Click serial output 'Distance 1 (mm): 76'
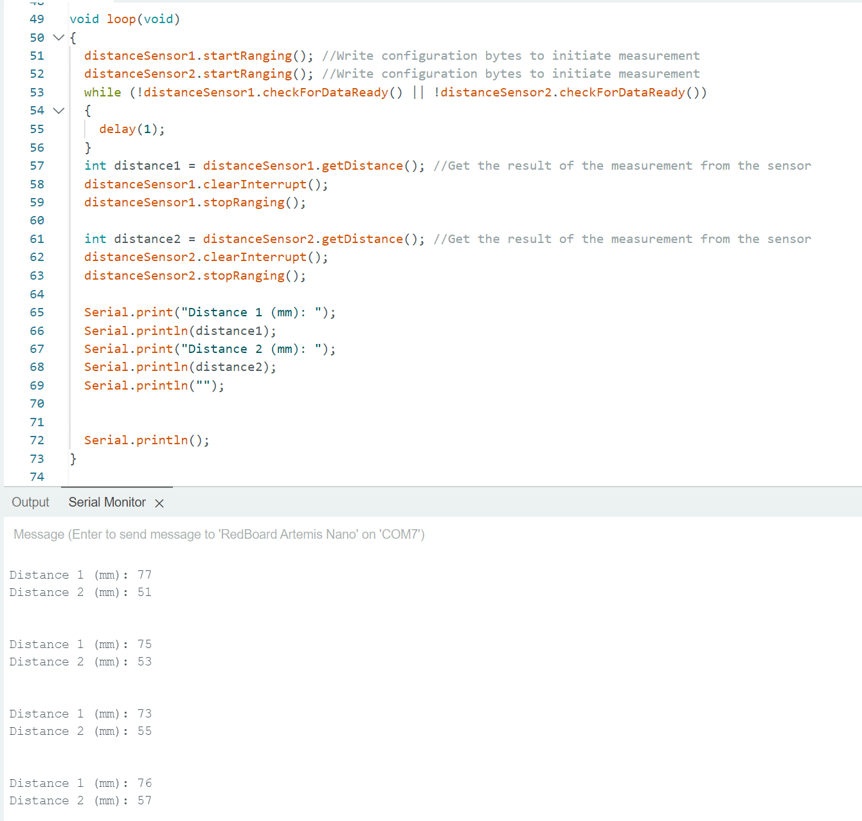Viewport: 862px width, 821px height. [80, 783]
